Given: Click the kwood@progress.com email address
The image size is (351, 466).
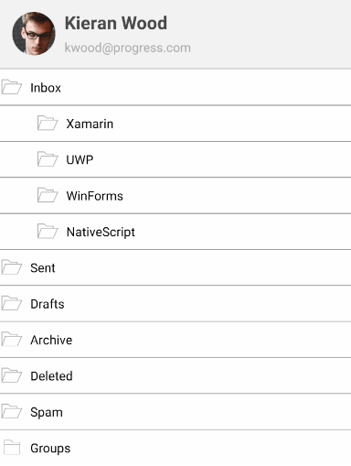Looking at the screenshot, I should click(128, 49).
